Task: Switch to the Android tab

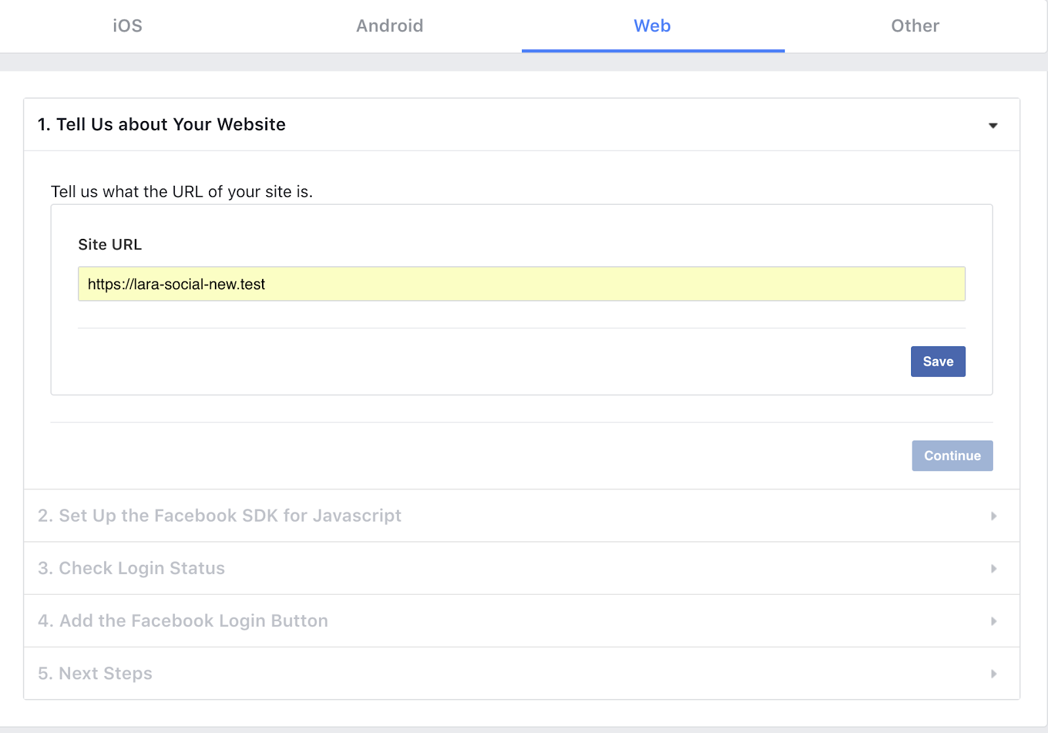Action: (390, 26)
